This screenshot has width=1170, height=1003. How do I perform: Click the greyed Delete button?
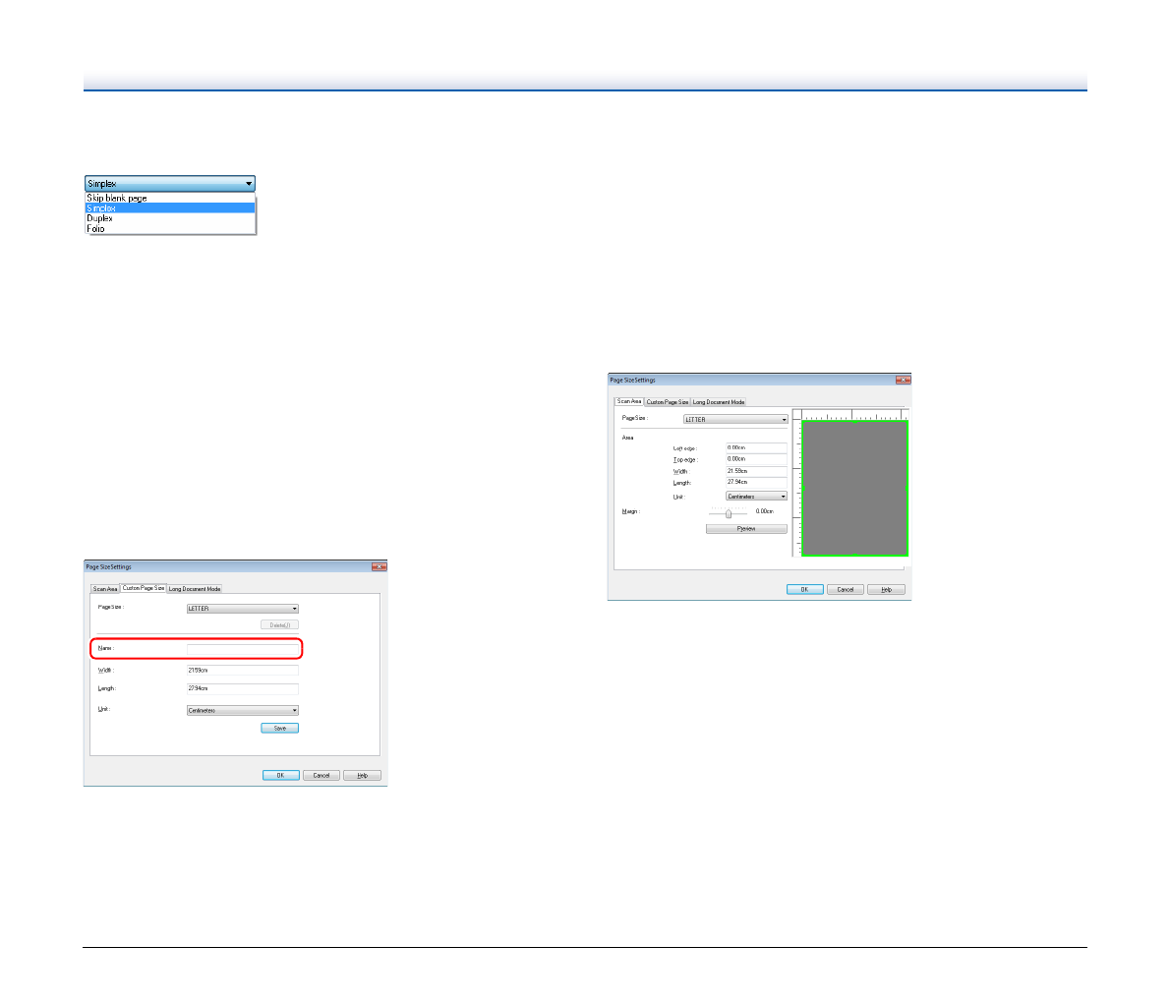tap(279, 624)
